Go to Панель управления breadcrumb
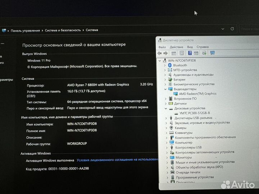 [25, 31]
